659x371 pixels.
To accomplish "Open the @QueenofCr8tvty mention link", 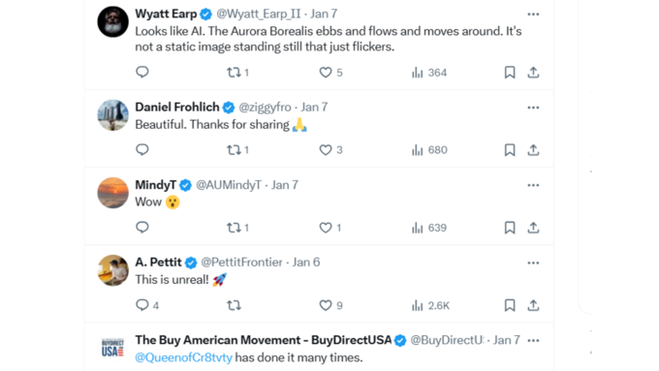I will pyautogui.click(x=184, y=357).
